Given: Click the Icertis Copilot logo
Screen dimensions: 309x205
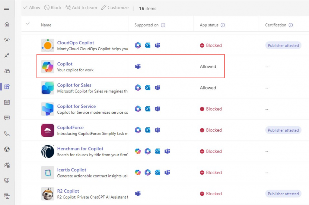Looking at the screenshot, I should [47, 173].
